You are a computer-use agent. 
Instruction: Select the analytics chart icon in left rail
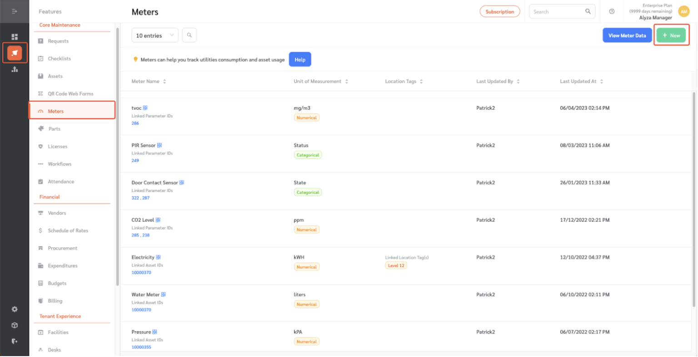[x=15, y=69]
